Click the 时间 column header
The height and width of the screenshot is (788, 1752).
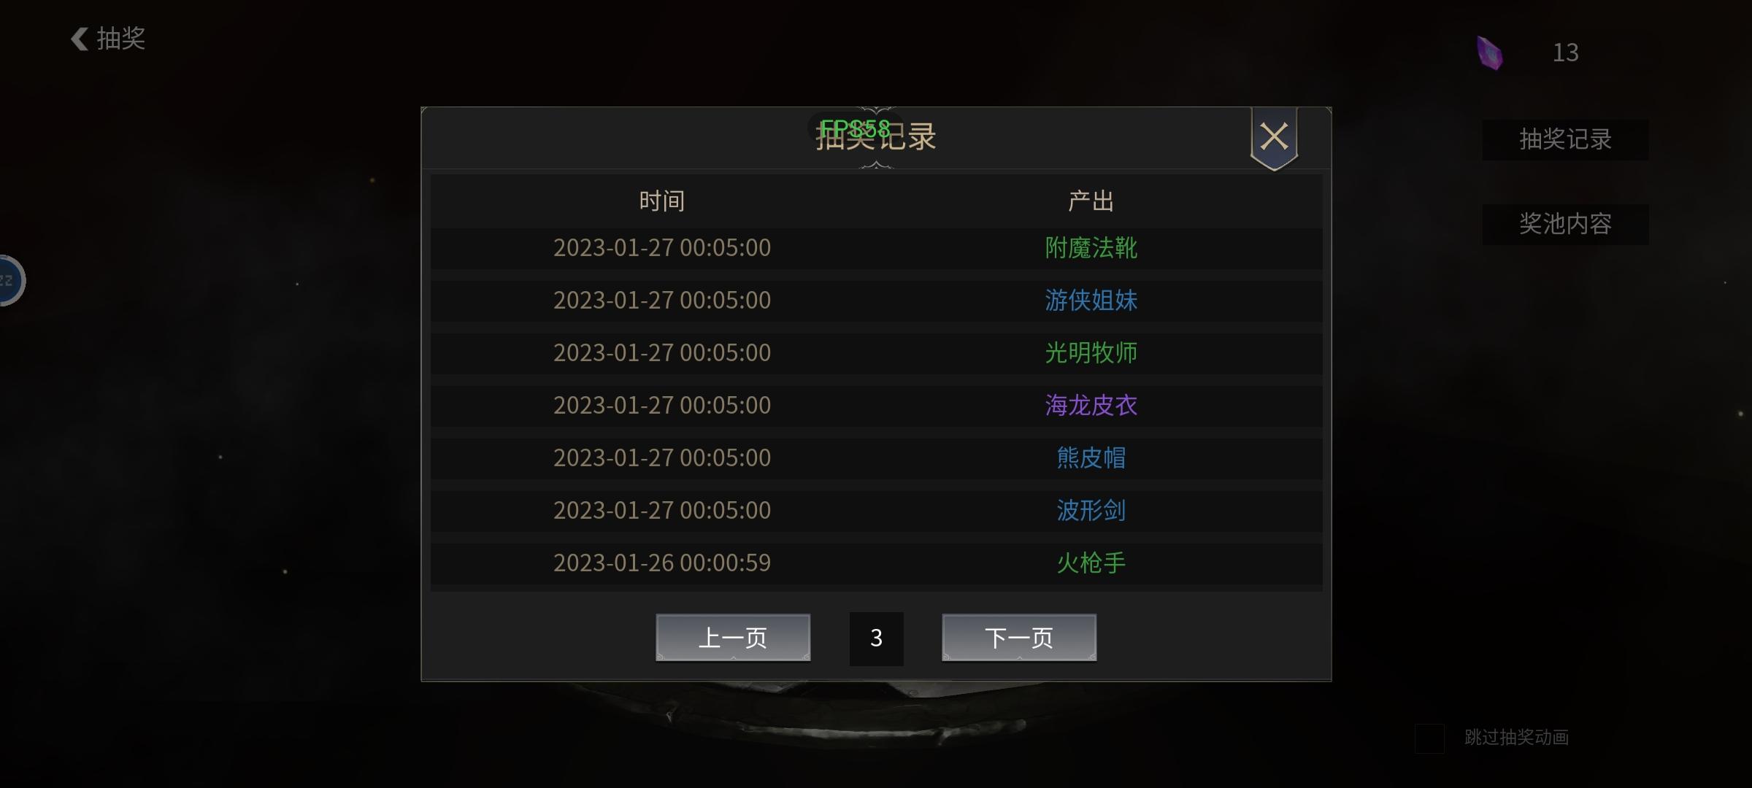(661, 201)
